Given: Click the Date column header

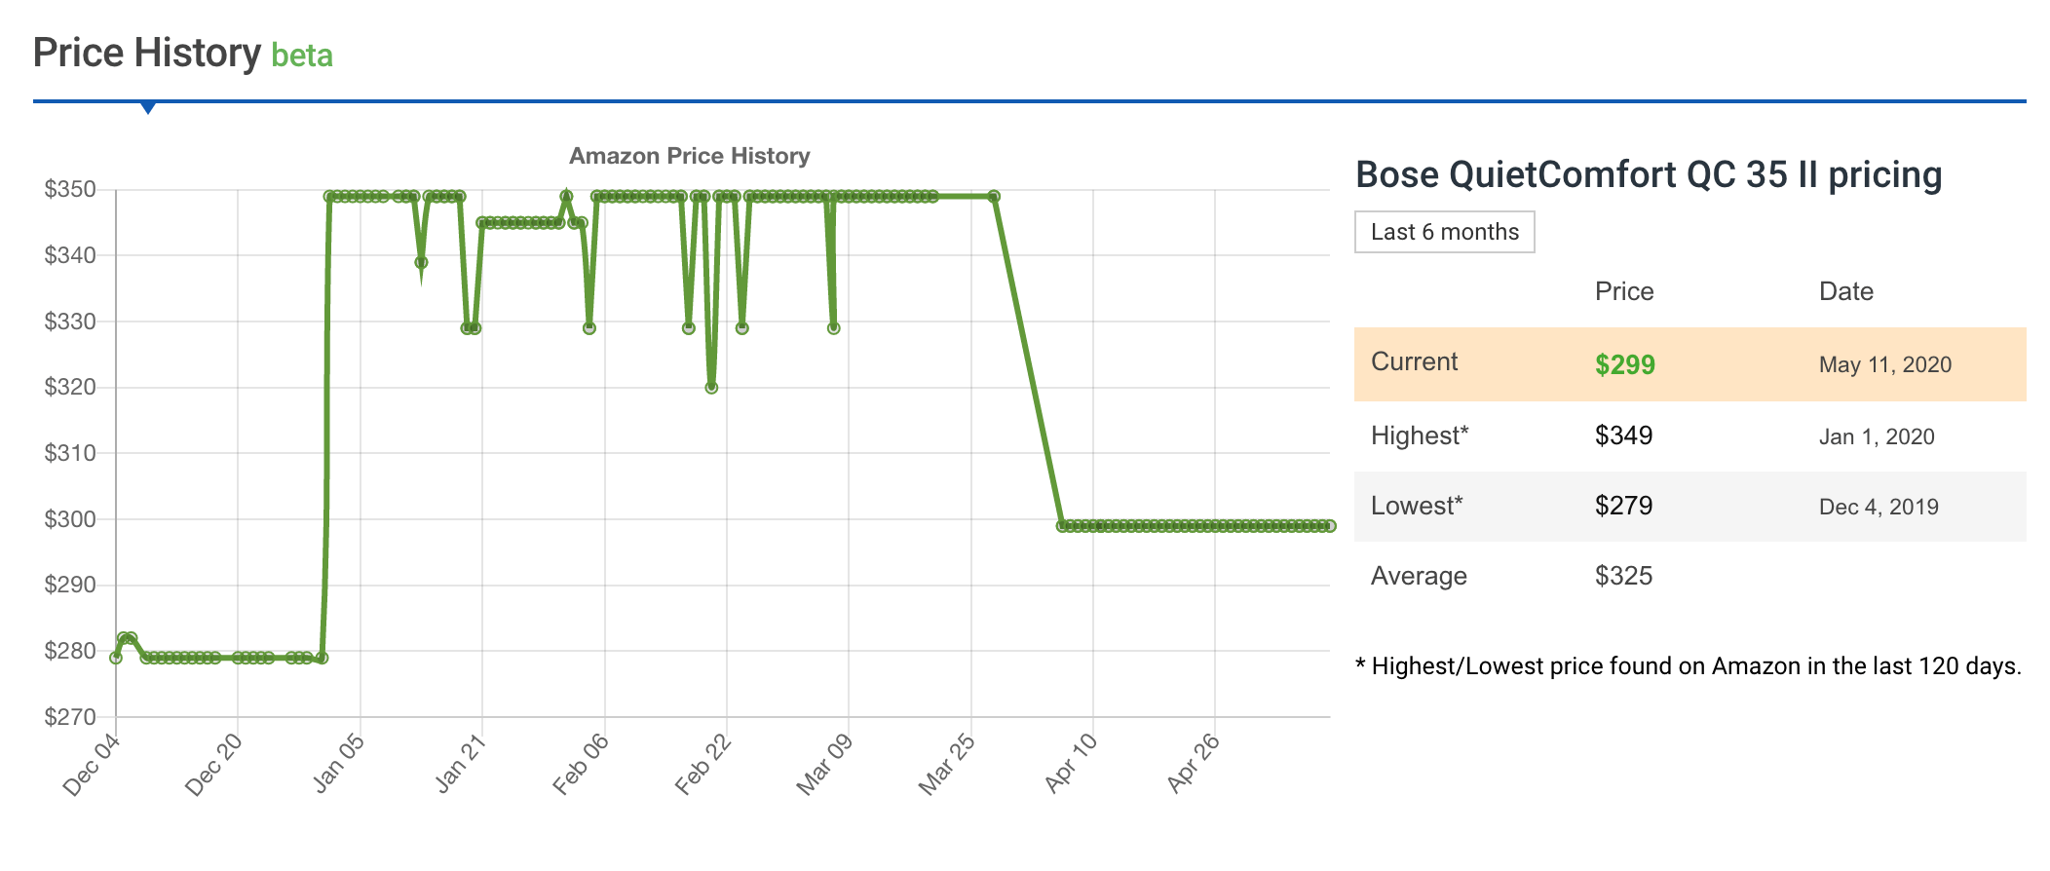Looking at the screenshot, I should pos(1845,291).
